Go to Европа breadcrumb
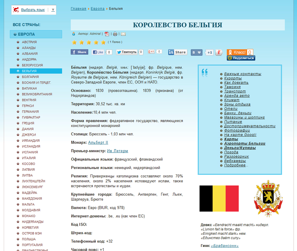The height and width of the screenshot is (251, 297). 98,9
